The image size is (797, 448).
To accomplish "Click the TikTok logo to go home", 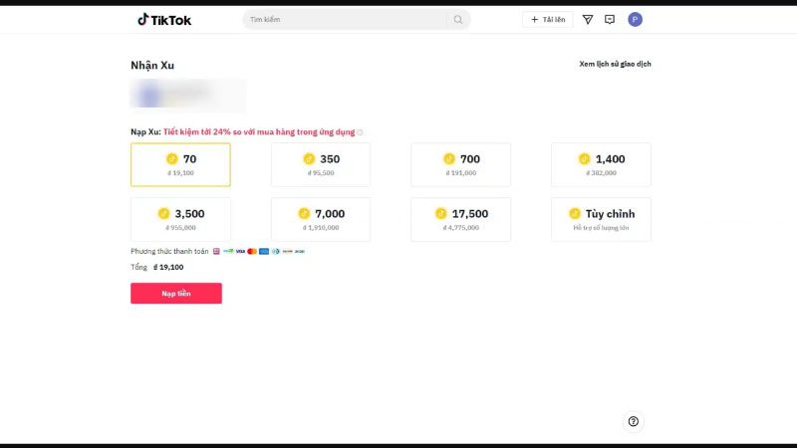I will pyautogui.click(x=164, y=20).
